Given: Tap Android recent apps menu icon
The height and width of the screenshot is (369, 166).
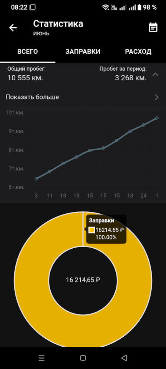Looking at the screenshot, I should (x=41, y=358).
